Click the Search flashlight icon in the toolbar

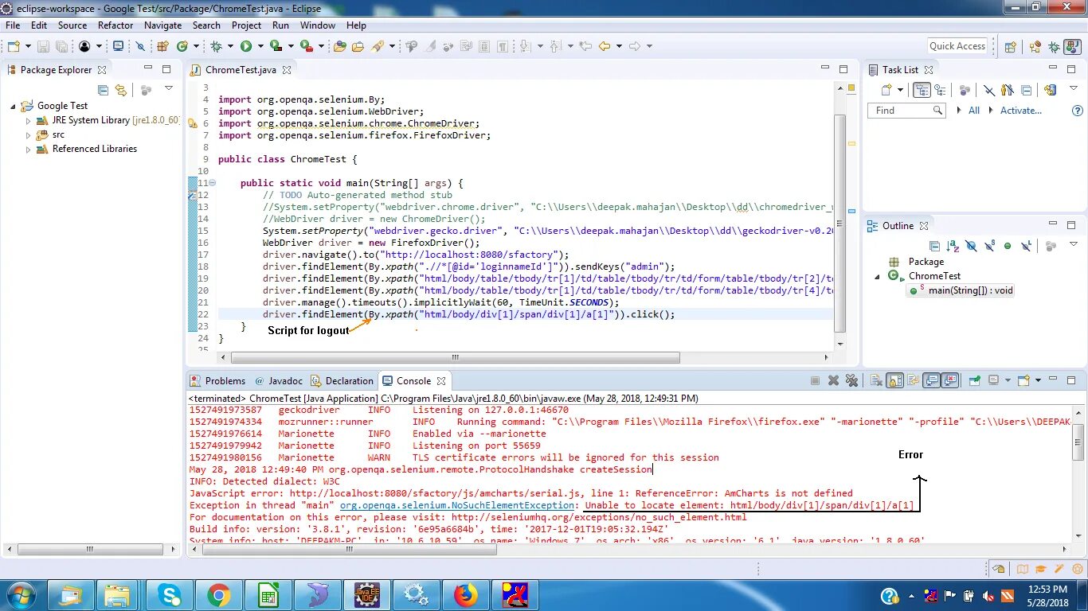point(377,46)
